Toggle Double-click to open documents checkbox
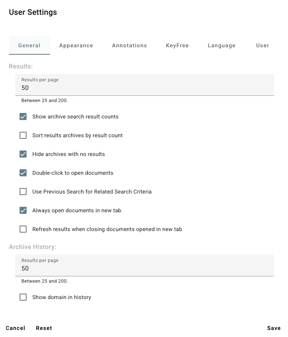Screen dimensions: 288x337 (23, 173)
